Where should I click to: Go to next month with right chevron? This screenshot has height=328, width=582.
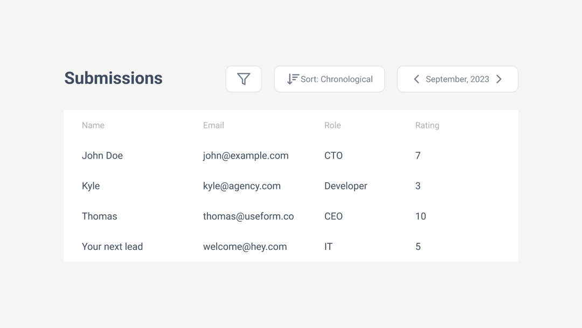pyautogui.click(x=499, y=79)
